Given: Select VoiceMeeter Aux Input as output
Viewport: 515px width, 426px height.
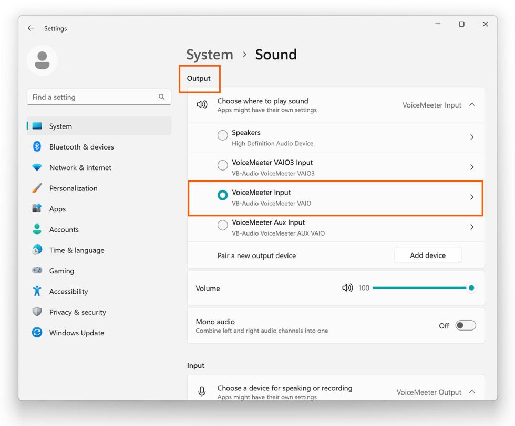Looking at the screenshot, I should pyautogui.click(x=222, y=225).
